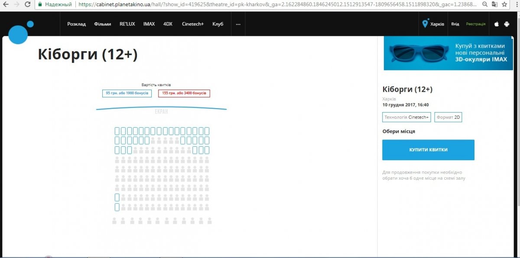The height and width of the screenshot is (258, 520).
Task: Click the translate page icon in address bar
Action: click(x=494, y=4)
